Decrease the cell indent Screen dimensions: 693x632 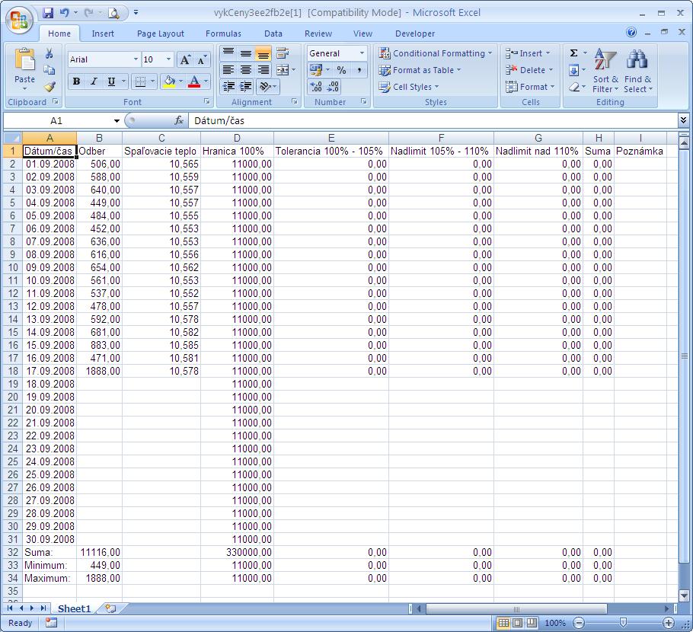[x=228, y=87]
